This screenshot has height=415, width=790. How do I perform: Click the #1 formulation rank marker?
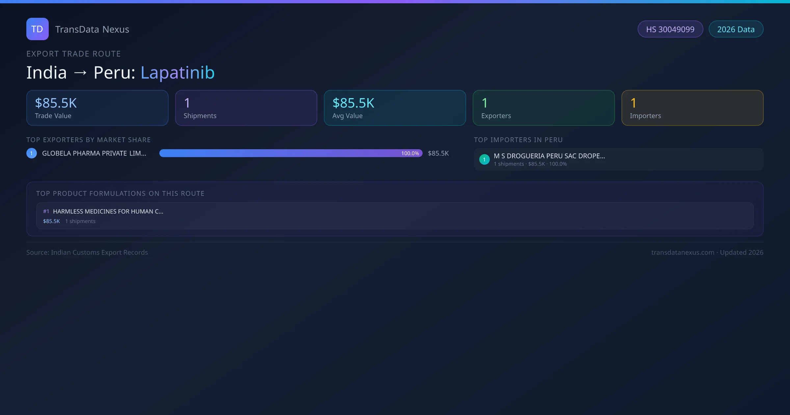(x=46, y=211)
